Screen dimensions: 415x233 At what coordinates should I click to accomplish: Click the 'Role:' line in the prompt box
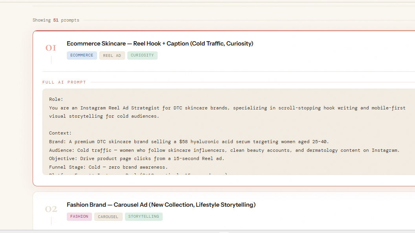pyautogui.click(x=56, y=100)
